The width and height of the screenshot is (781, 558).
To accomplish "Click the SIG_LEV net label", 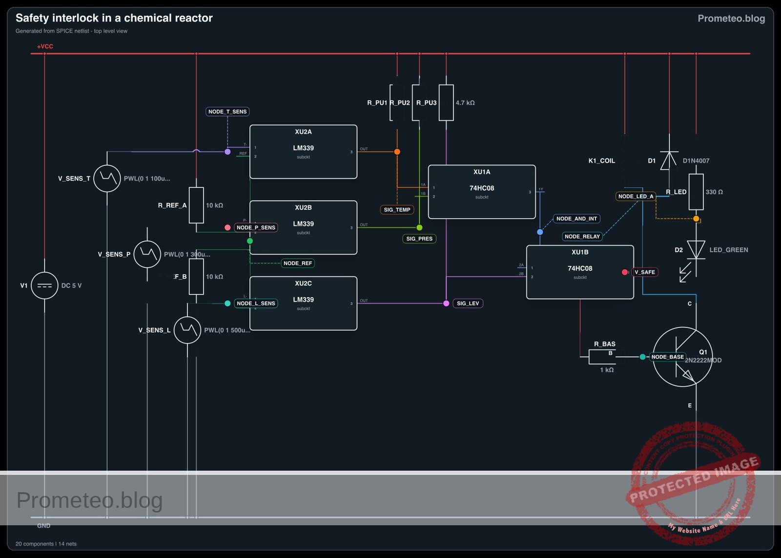I will click(468, 303).
